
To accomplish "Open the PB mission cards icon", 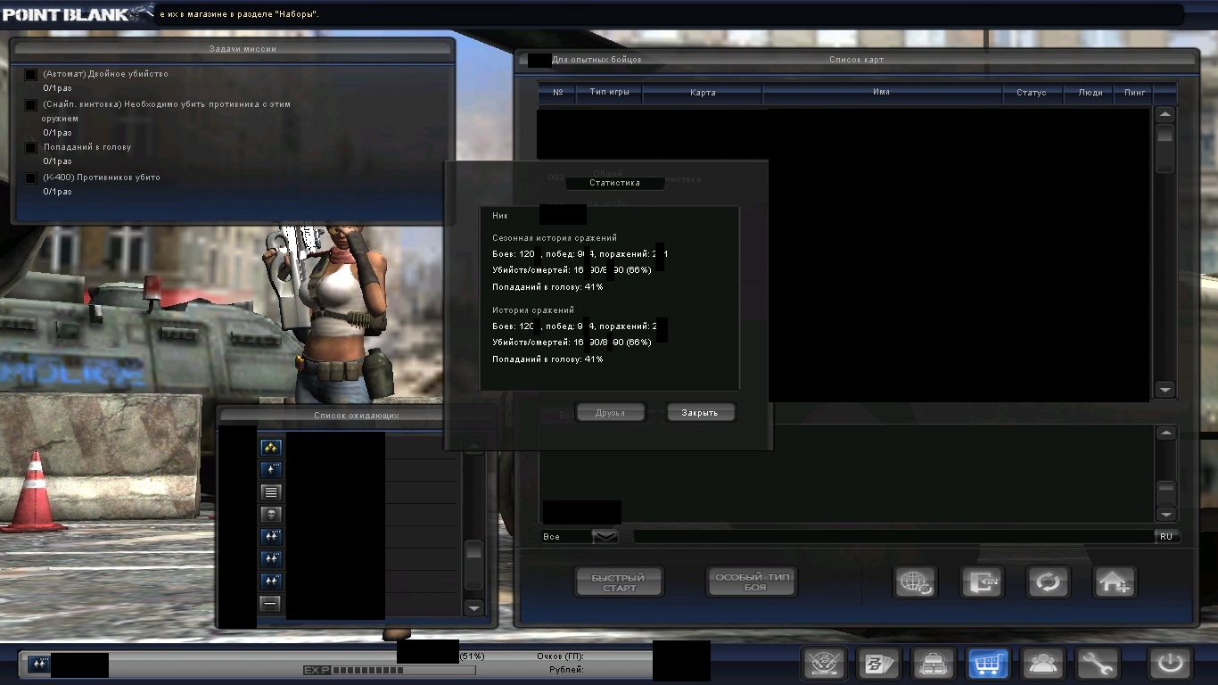I will coord(878,663).
